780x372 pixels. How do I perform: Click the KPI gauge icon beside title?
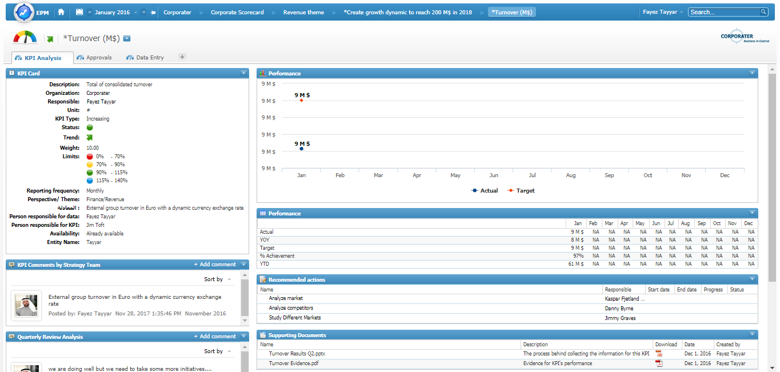point(25,38)
